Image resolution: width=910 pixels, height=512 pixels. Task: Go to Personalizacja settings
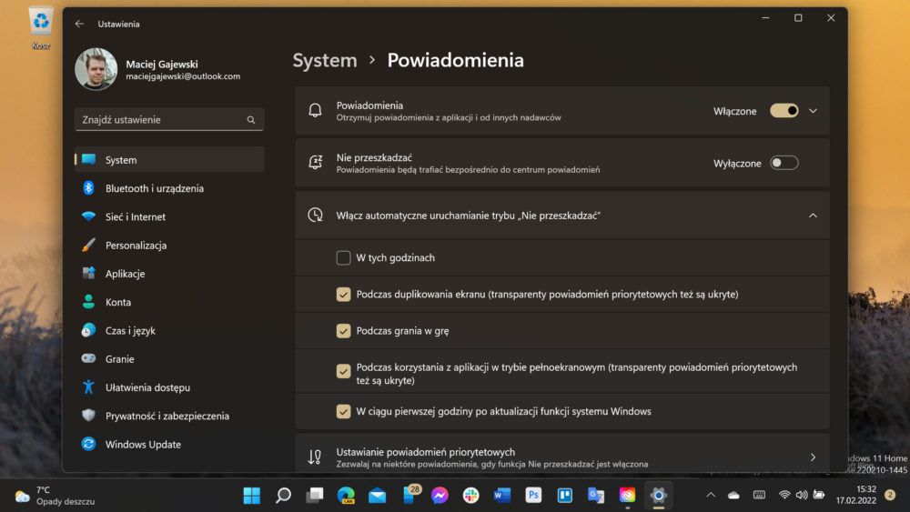[x=169, y=245]
